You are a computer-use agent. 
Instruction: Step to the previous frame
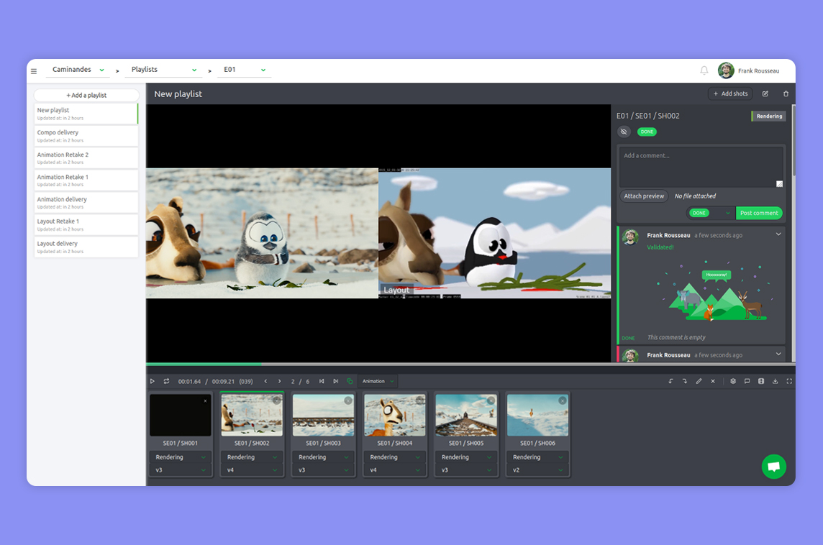(265, 381)
